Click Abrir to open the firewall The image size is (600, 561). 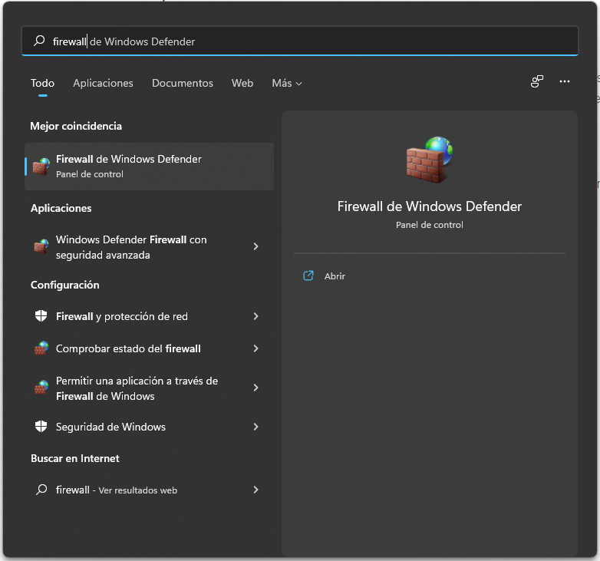coord(335,276)
